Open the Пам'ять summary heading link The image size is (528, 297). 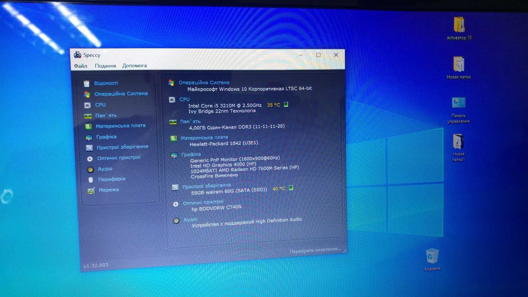tap(190, 121)
